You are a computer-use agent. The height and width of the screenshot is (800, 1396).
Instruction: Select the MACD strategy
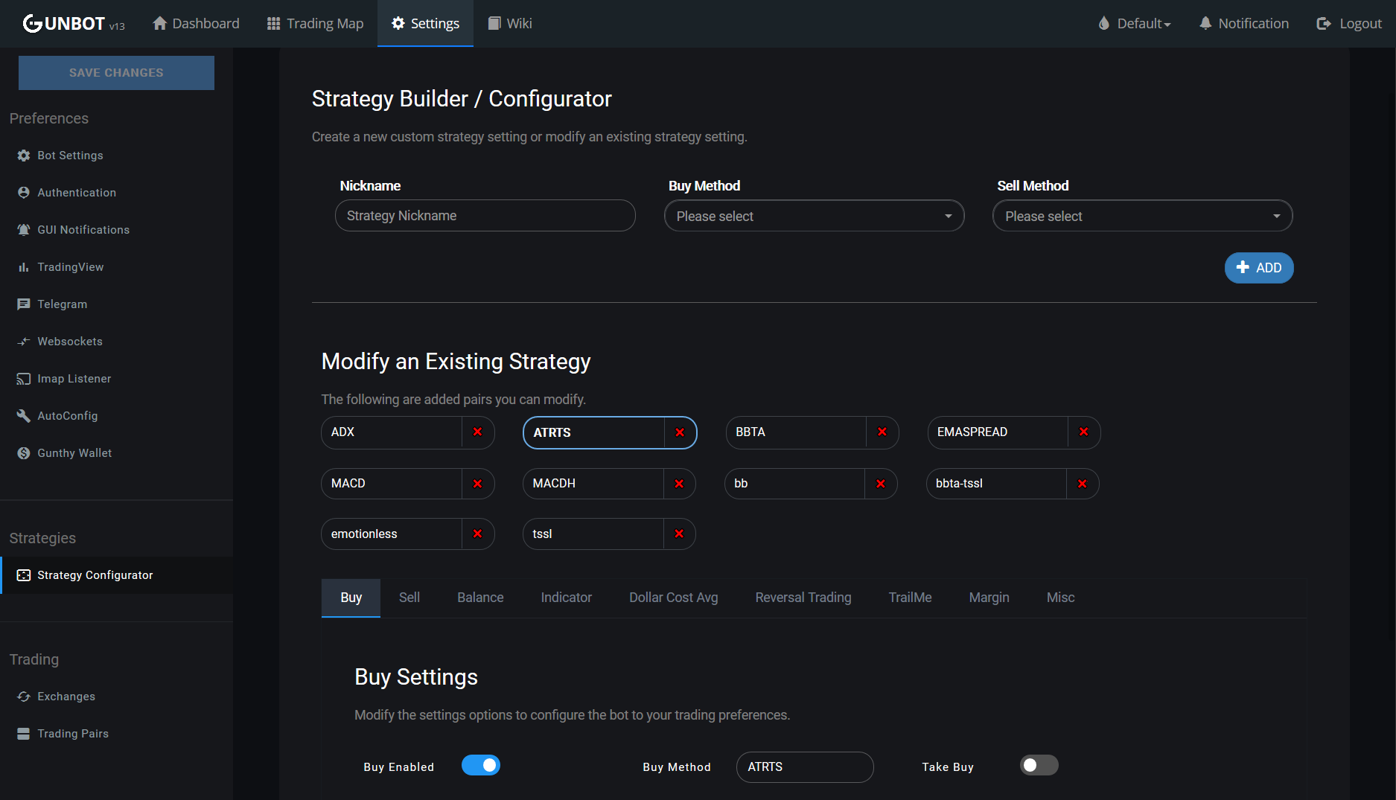[x=392, y=484]
